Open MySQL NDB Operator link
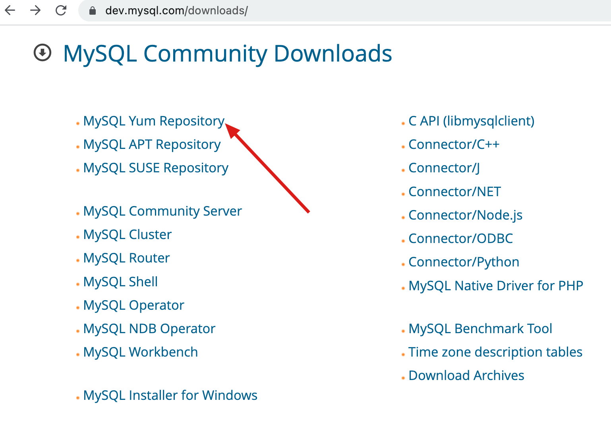 coord(149,329)
